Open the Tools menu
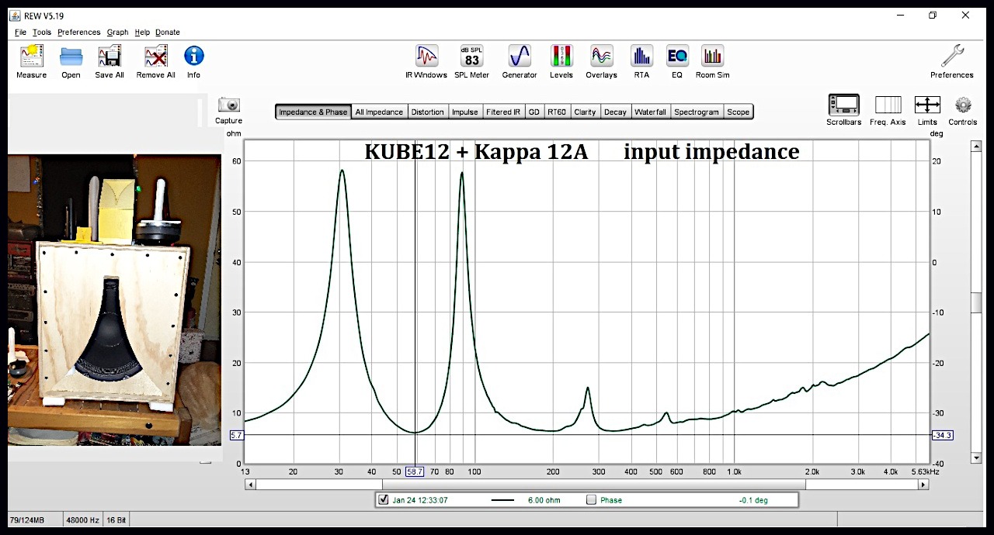This screenshot has width=994, height=535. tap(42, 33)
